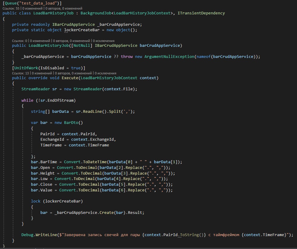The width and height of the screenshot is (297, 249).
Task: Click the bar.Open assignment target
Action: [40, 167]
